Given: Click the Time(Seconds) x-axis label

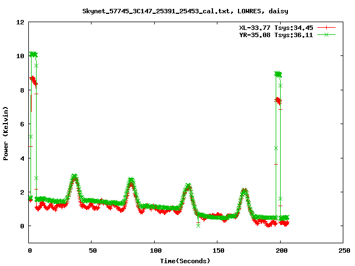Looking at the screenshot, I should click(x=185, y=261).
